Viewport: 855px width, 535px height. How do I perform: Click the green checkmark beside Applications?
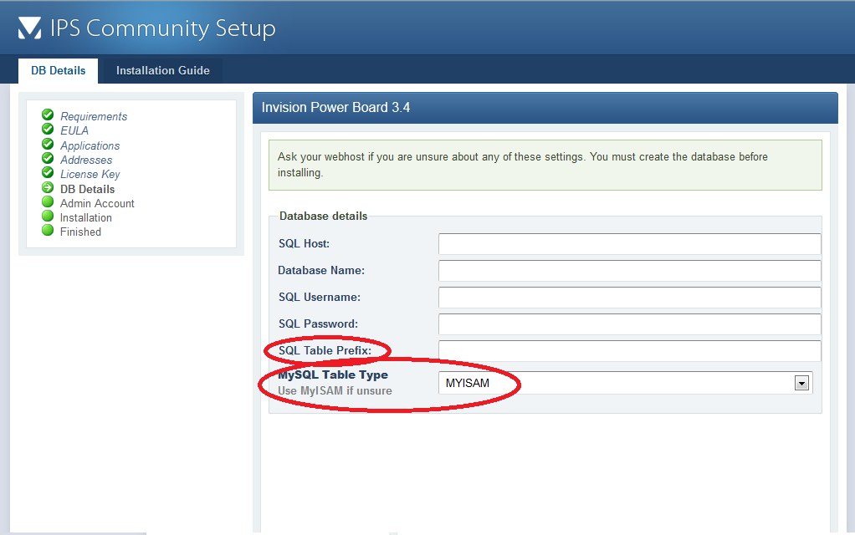[48, 143]
